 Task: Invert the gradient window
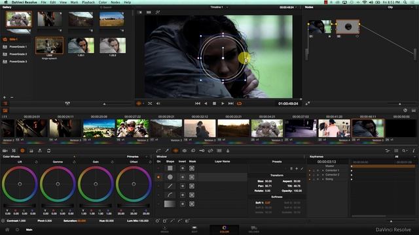[182, 204]
